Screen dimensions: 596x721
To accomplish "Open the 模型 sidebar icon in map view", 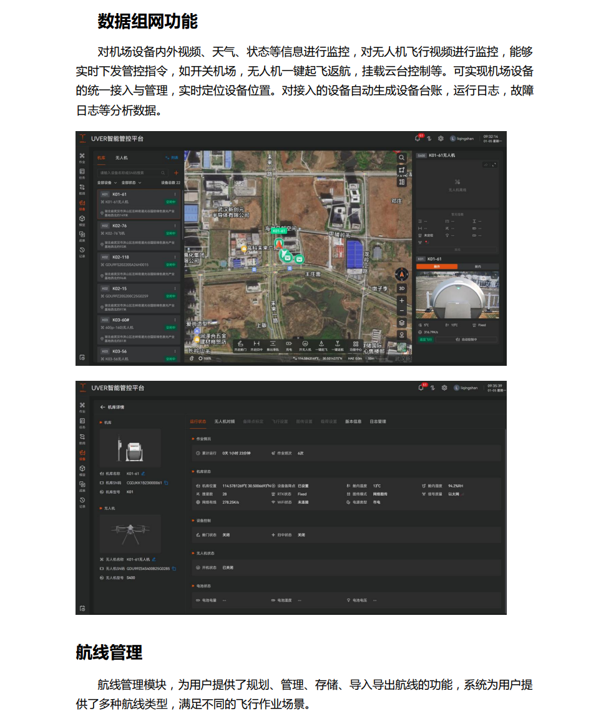I will tap(82, 220).
